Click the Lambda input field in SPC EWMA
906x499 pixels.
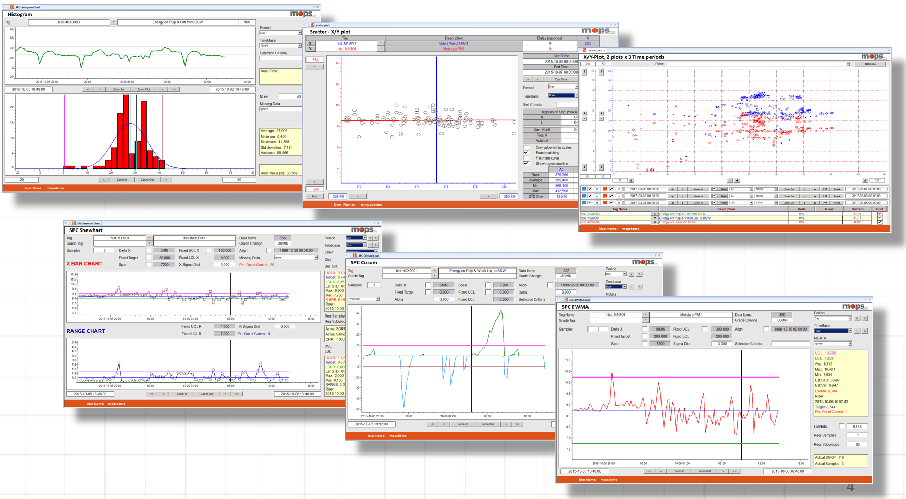857,427
